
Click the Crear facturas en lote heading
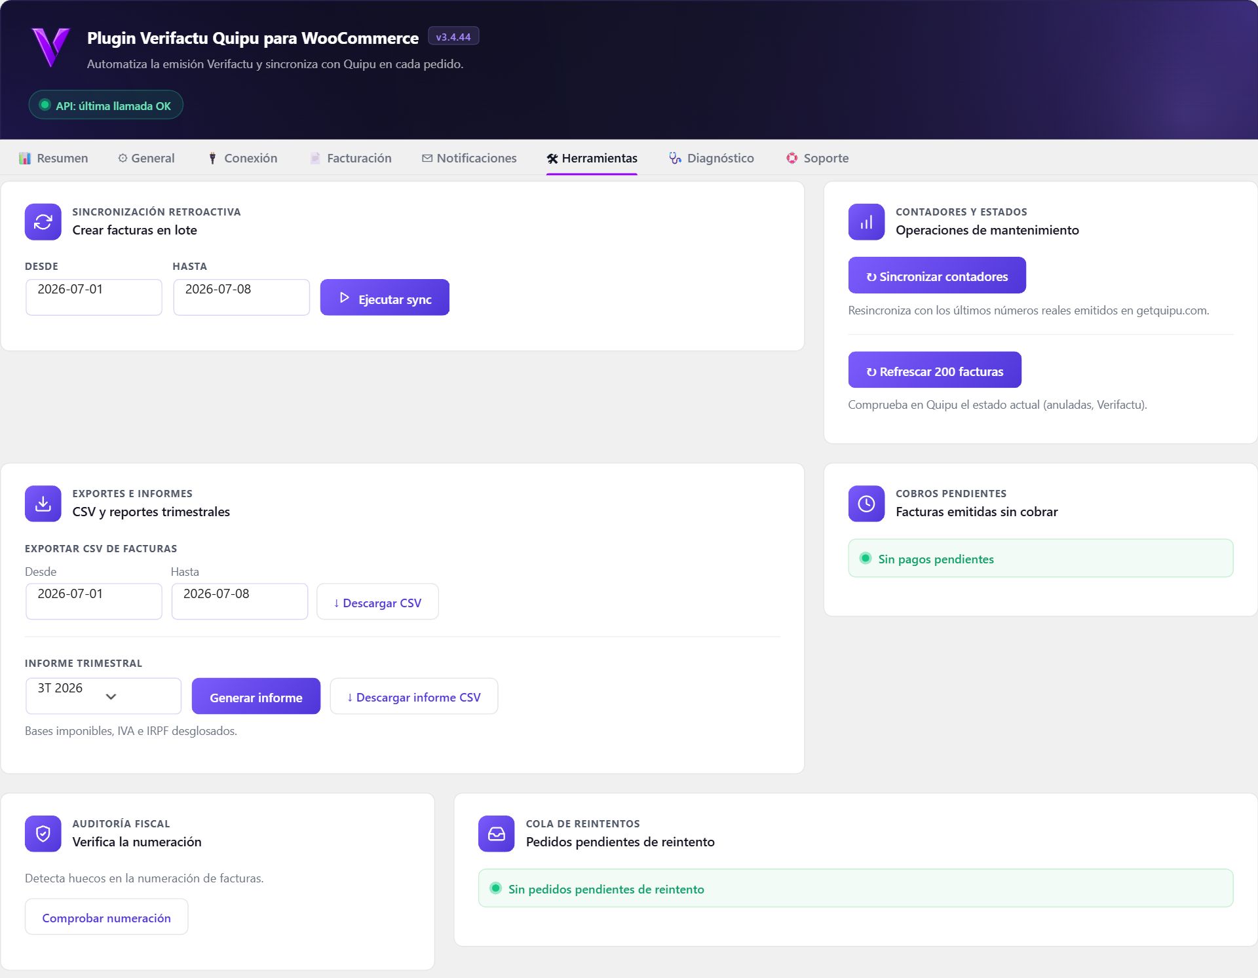click(134, 230)
